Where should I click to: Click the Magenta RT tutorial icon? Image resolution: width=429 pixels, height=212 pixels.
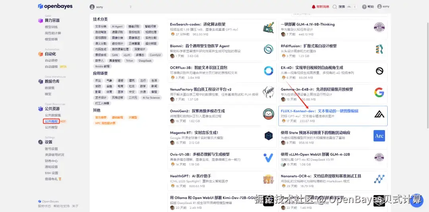pyautogui.click(x=269, y=136)
